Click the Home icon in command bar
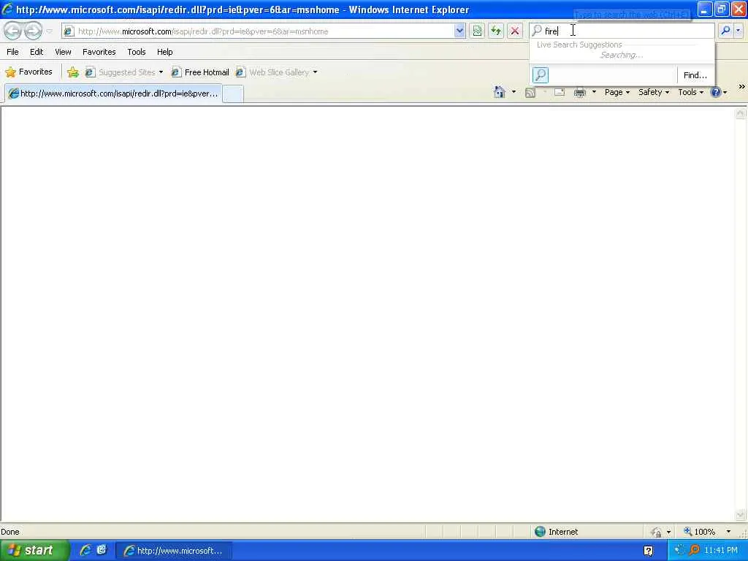Screen dimensions: 748x561 (x=500, y=92)
